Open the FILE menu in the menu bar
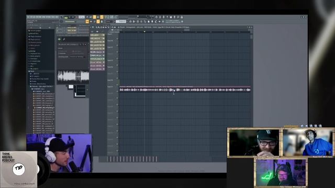The image size is (335, 188). coord(28,17)
